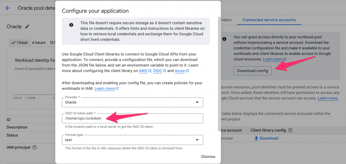Click the info icon in dialog banner
The width and height of the screenshot is (346, 164).
click(71, 25)
